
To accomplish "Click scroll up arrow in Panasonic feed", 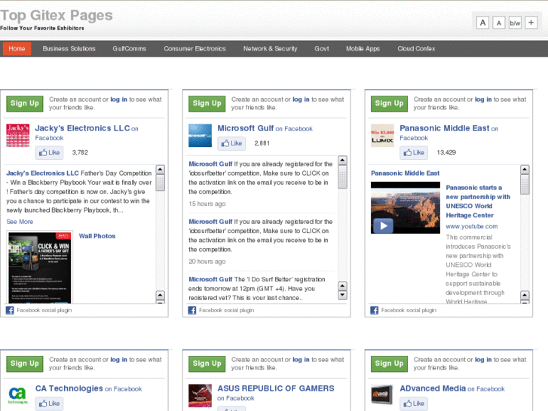I will click(x=525, y=170).
